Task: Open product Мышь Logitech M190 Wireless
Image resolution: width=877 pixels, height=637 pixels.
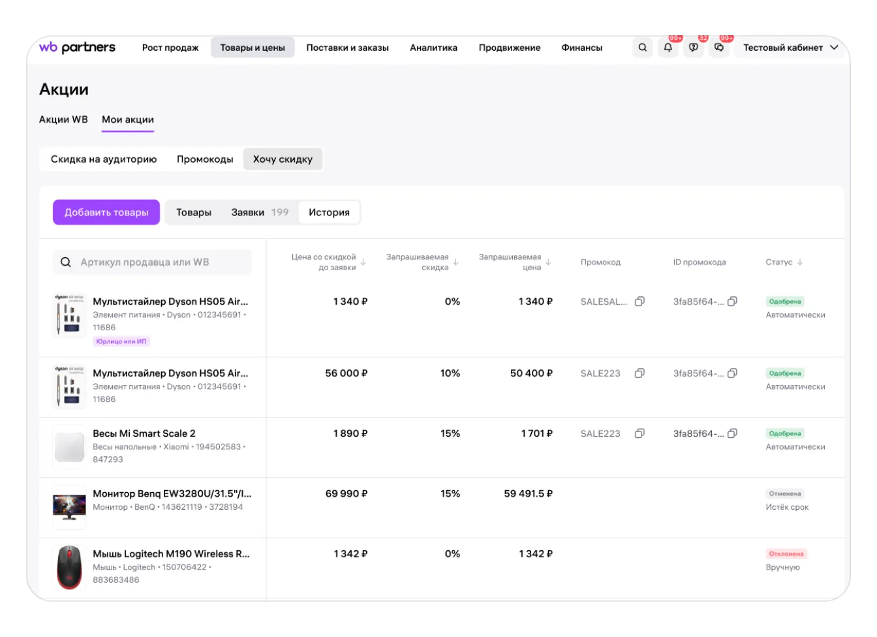Action: tap(172, 553)
